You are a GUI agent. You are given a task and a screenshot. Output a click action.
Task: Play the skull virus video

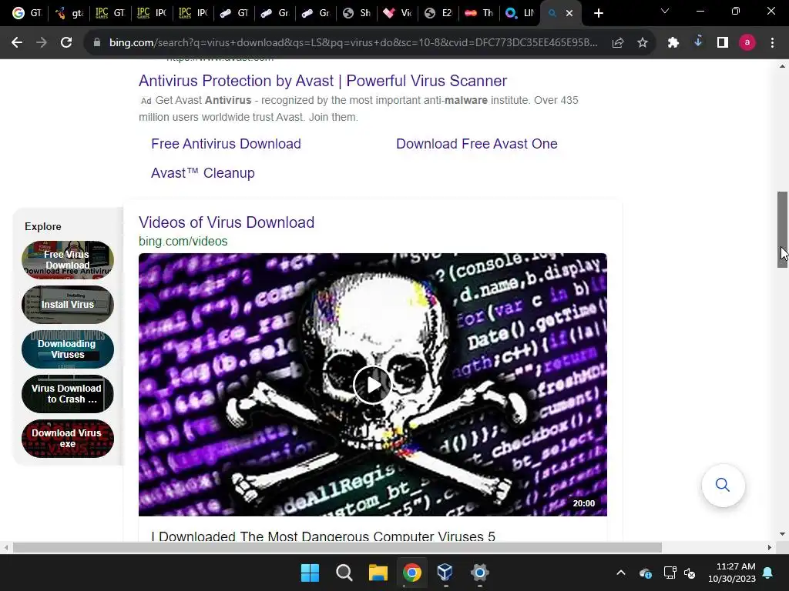point(372,385)
